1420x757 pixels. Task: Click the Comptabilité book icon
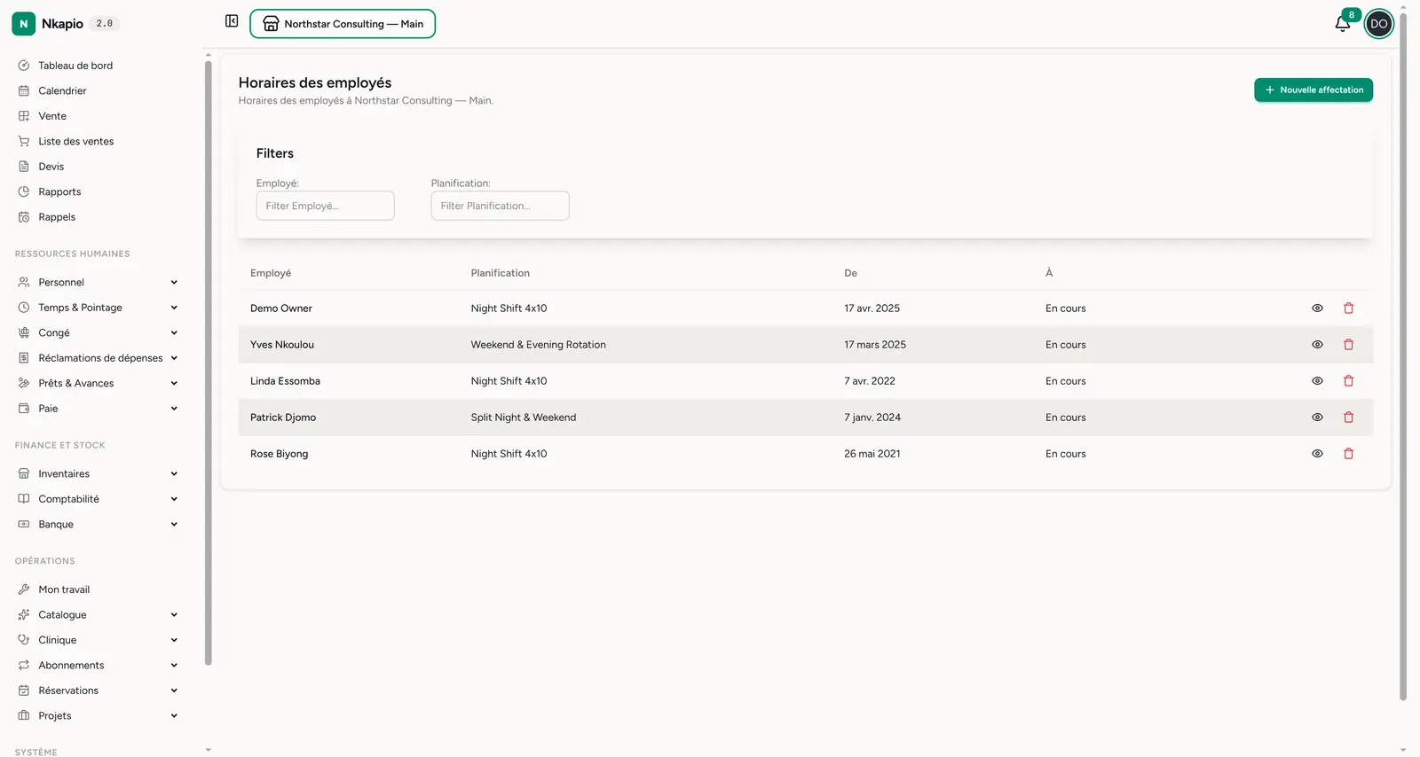coord(24,499)
